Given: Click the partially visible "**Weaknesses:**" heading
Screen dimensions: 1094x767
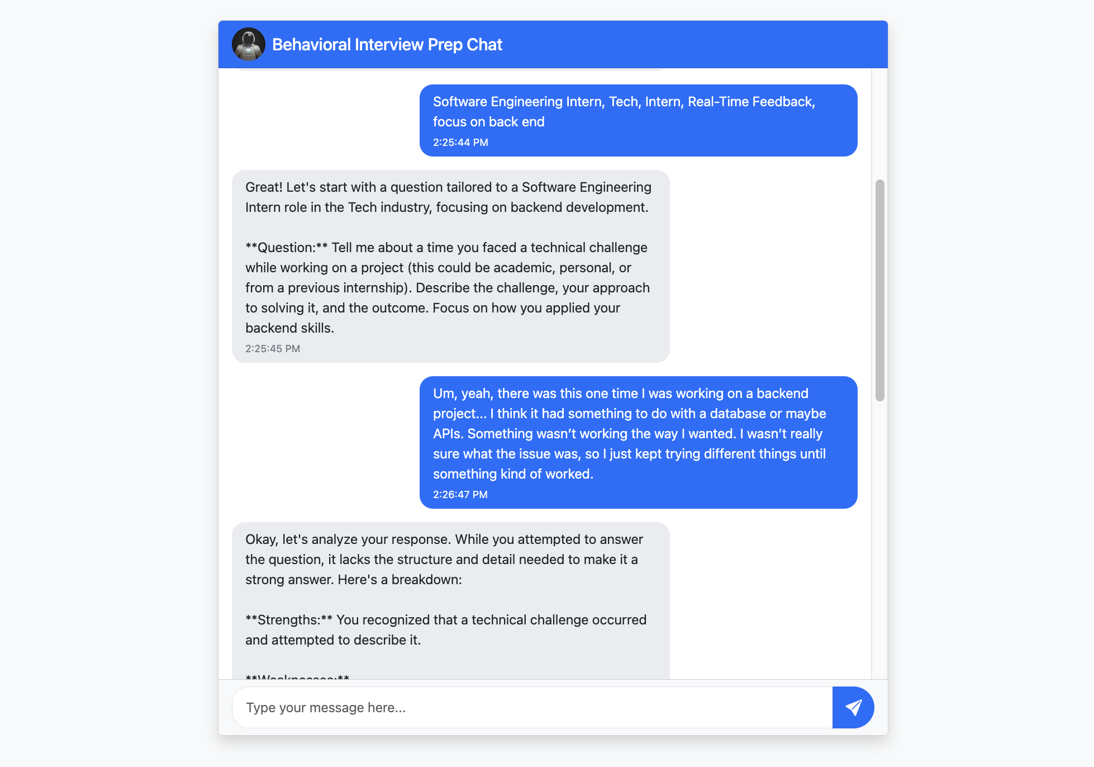Looking at the screenshot, I should (x=297, y=677).
